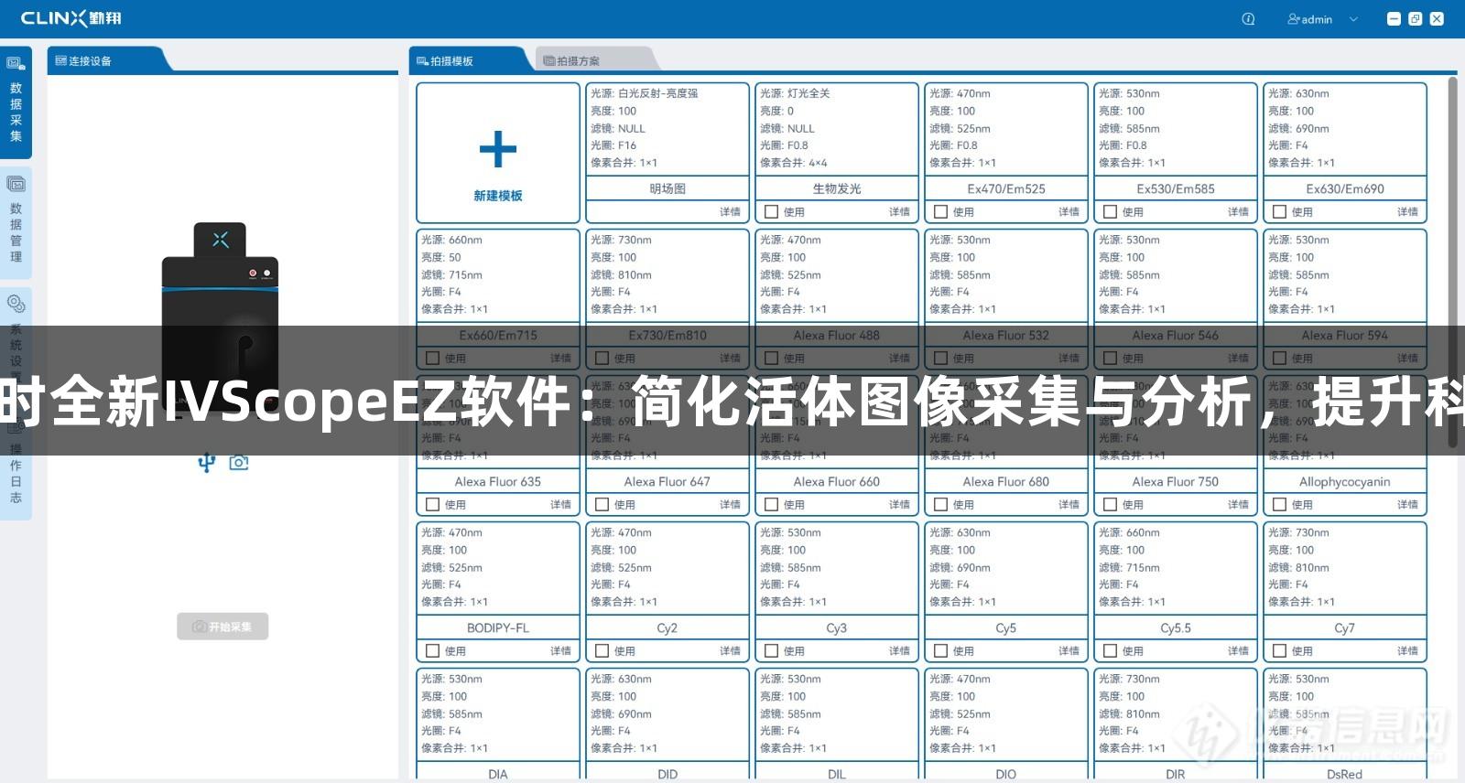Screen dimensions: 1465x783
Task: Open 详情 for Alexa Fluor 635
Action: tap(560, 504)
